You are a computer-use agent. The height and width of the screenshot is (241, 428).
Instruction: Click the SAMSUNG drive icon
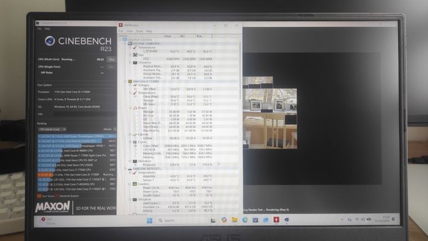pos(130,169)
